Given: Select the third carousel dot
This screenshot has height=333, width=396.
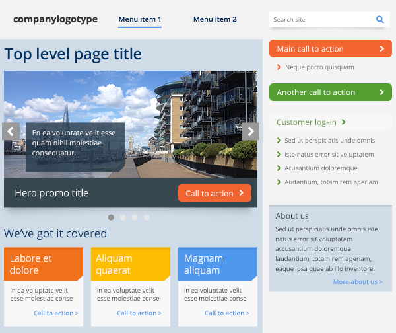Looking at the screenshot, I should (x=135, y=217).
